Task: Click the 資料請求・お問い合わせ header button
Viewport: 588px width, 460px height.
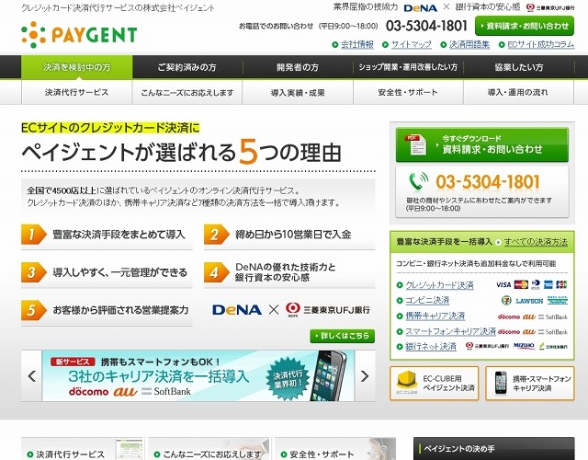Action: click(x=525, y=26)
